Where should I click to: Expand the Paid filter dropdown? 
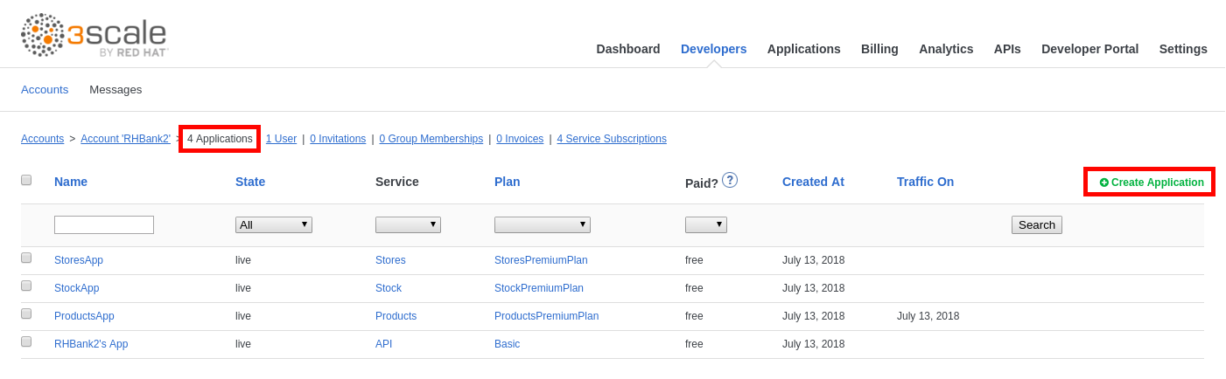705,224
